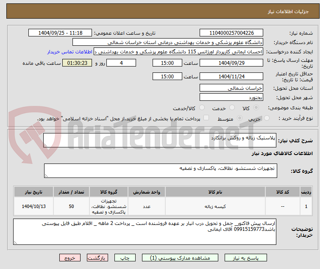Click the 15:00 deadline time field
Screen dimensions: 320x269
pos(167,63)
